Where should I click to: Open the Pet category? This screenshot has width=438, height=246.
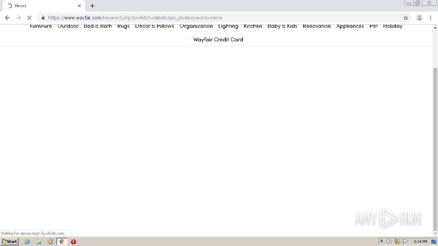[374, 26]
